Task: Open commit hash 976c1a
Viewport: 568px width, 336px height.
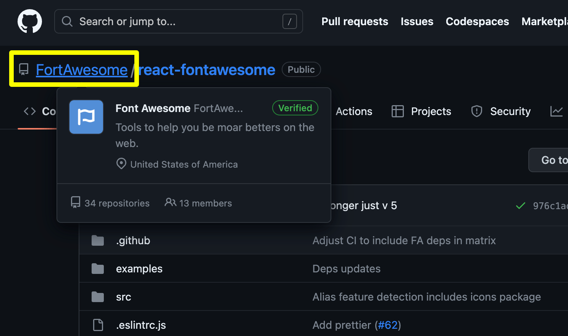Action: pyautogui.click(x=550, y=206)
